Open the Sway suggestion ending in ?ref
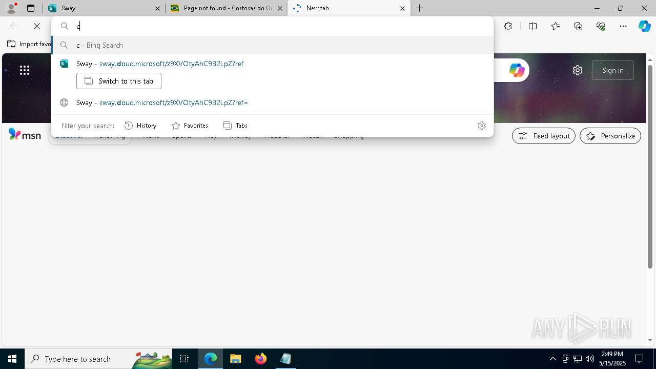The height and width of the screenshot is (369, 656). [272, 64]
